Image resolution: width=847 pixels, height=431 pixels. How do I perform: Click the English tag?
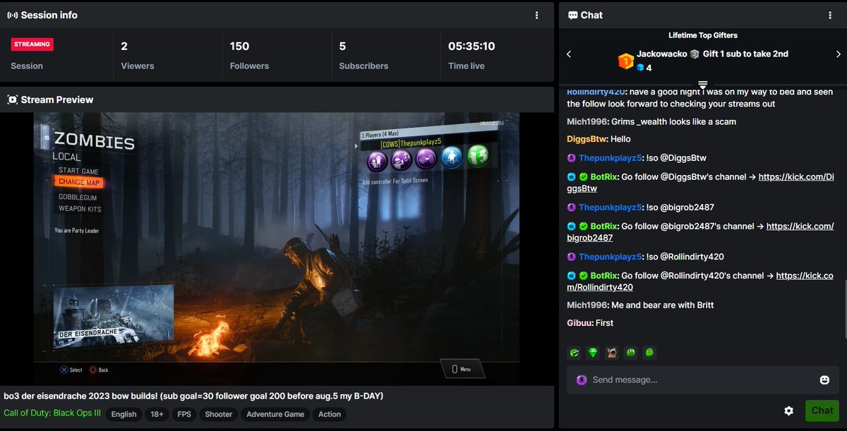tap(124, 414)
